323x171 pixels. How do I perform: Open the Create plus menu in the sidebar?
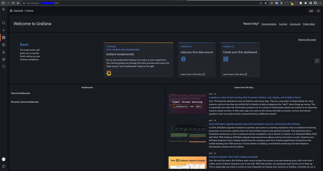coord(4,30)
